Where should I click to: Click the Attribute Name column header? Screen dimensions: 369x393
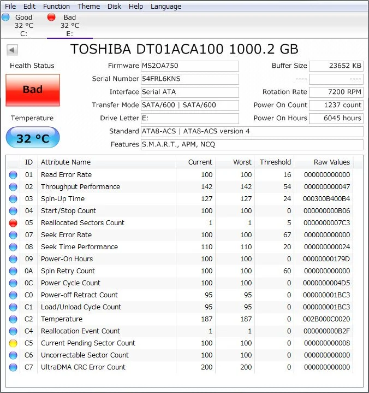pos(106,162)
